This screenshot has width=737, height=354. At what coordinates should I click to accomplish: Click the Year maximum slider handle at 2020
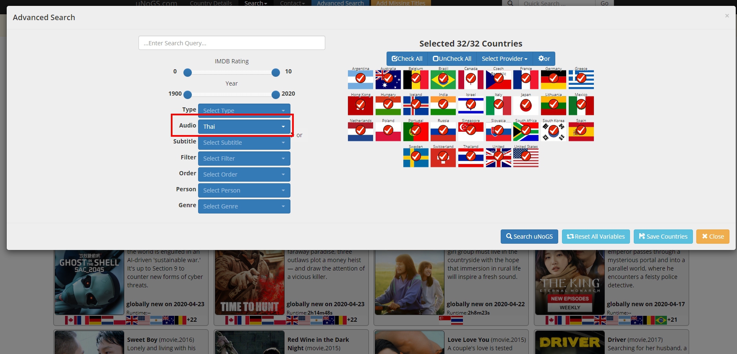[x=276, y=95]
